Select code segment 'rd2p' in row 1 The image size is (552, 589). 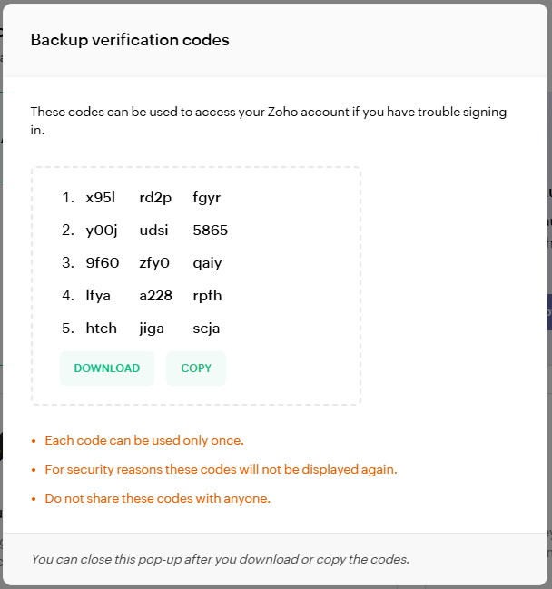pos(155,198)
